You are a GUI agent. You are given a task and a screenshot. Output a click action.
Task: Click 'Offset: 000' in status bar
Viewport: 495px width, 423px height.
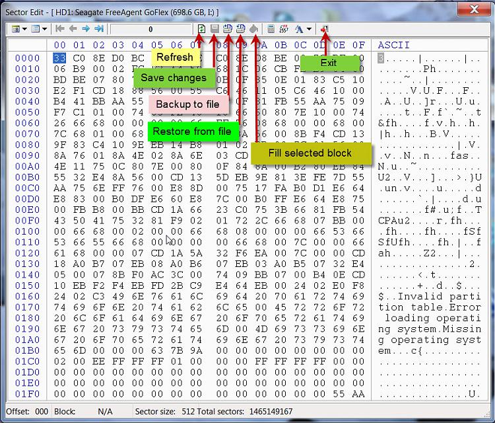click(27, 411)
